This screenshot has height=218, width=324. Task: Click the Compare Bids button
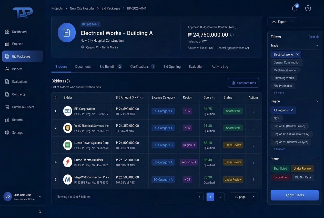coord(244,83)
